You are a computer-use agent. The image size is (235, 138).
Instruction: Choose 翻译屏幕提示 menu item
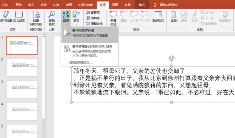(x=90, y=51)
